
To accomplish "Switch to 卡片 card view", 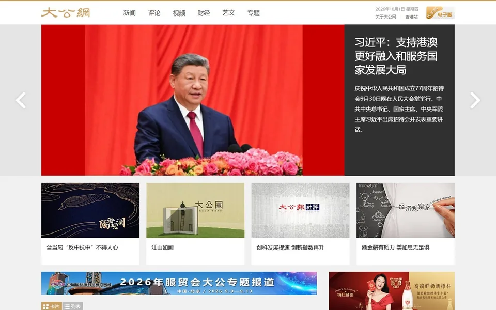I will (52, 306).
